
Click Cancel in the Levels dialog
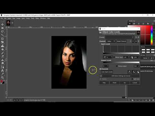[x=135, y=83]
